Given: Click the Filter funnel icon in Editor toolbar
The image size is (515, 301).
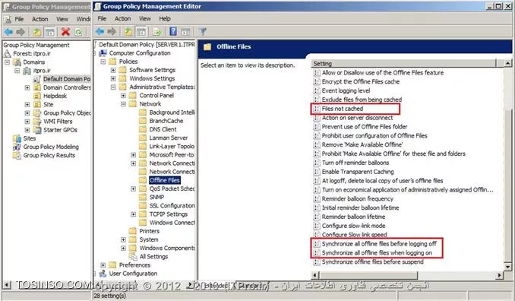Looking at the screenshot, I should [x=203, y=32].
